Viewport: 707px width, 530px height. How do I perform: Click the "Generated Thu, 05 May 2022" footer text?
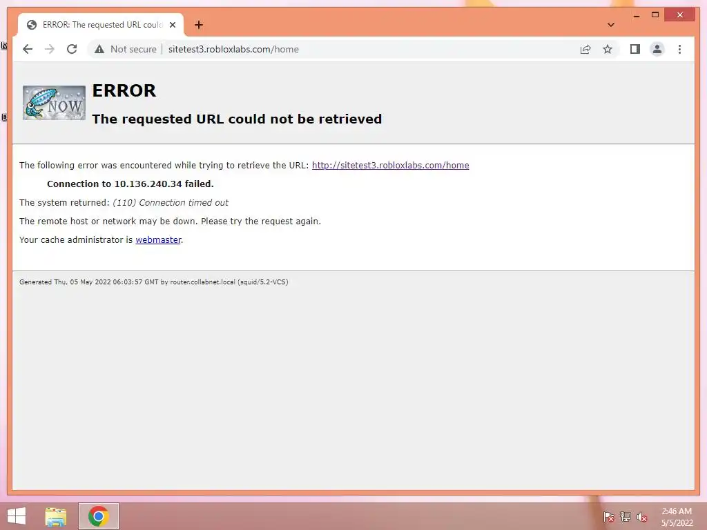tap(154, 282)
